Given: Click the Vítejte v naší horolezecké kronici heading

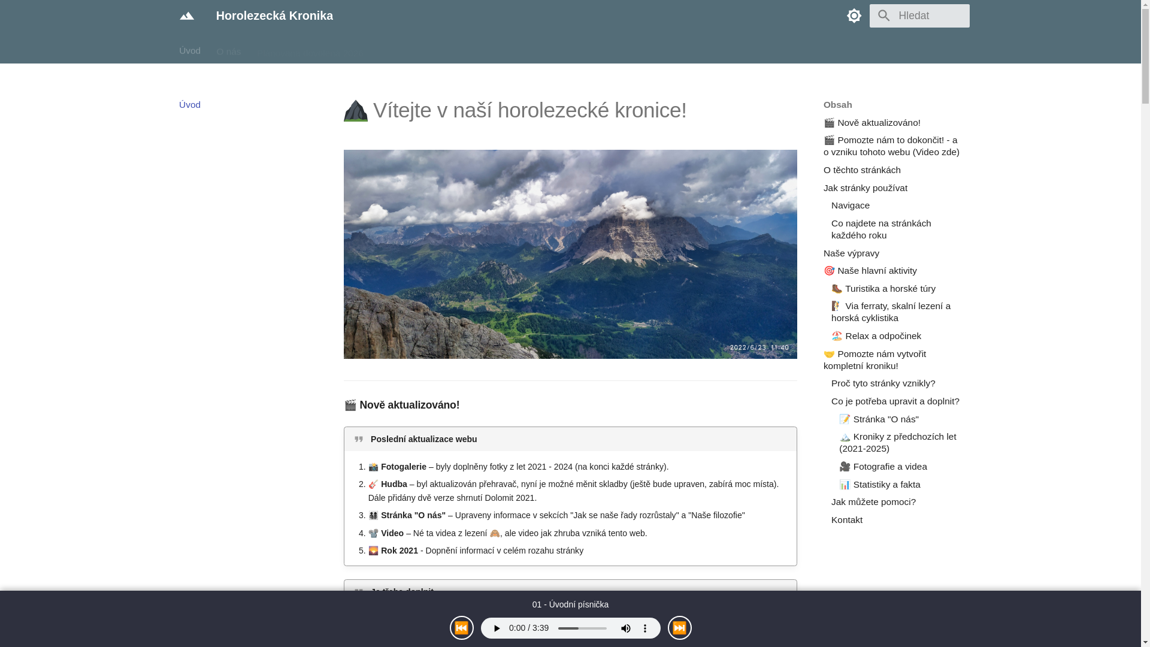Looking at the screenshot, I should 515,110.
